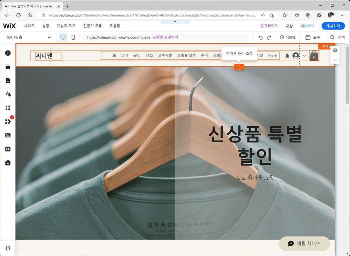Switch to desktop view icon
This screenshot has width=350, height=256.
click(x=63, y=37)
